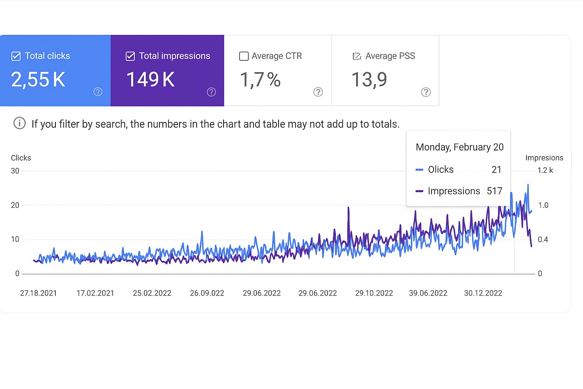Screen dimensions: 583x389
Task: Click the filter-by-search notice text
Action: point(215,124)
